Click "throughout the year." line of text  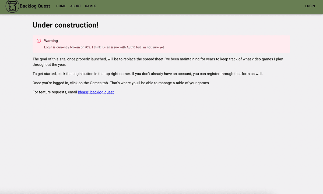(x=49, y=65)
